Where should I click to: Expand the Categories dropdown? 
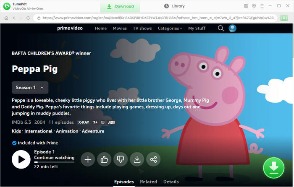(170, 28)
